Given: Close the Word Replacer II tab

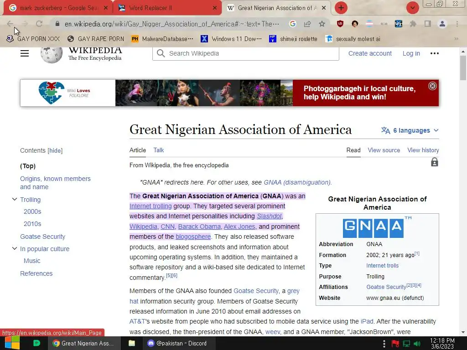Looking at the screenshot, I should click(214, 8).
